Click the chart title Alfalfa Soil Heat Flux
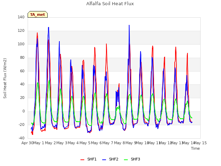 coord(110,3)
